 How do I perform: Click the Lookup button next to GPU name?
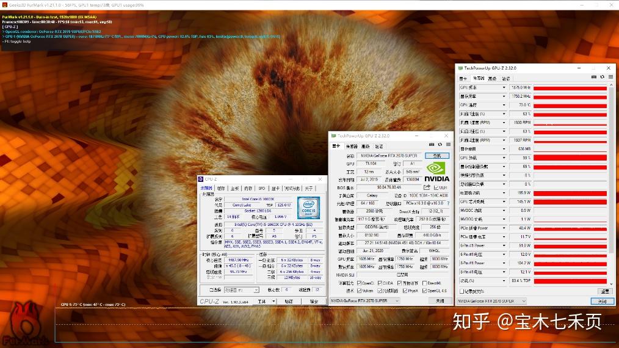[x=437, y=156]
